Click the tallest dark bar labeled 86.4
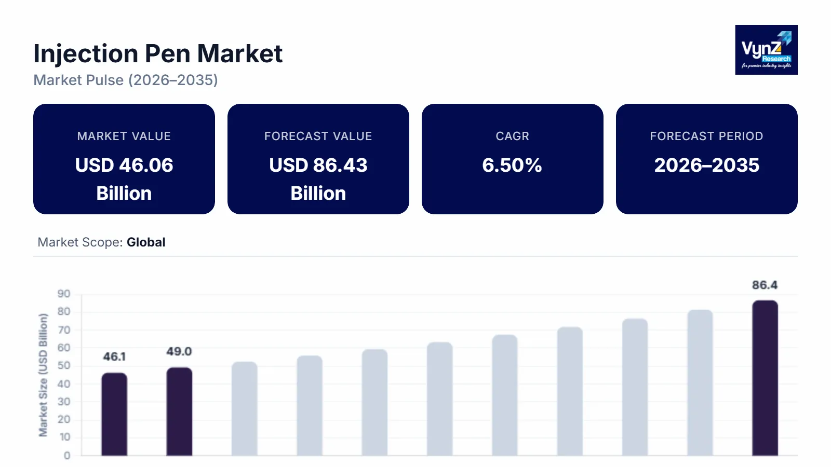This screenshot has height=467, width=831. (x=765, y=378)
